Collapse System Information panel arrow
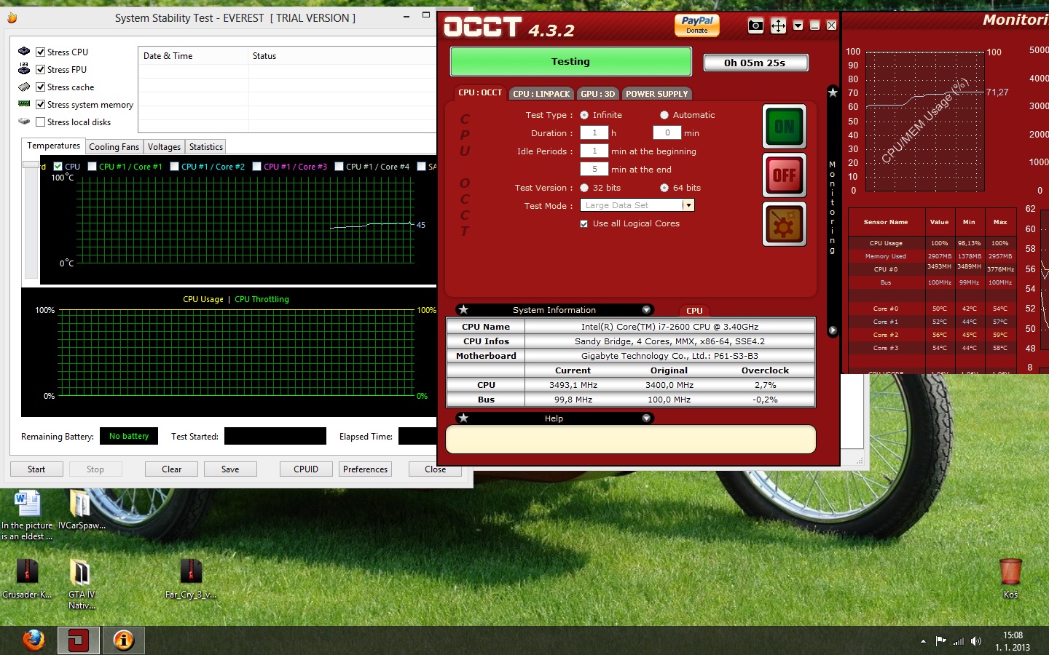Viewport: 1049px width, 655px height. tap(646, 310)
